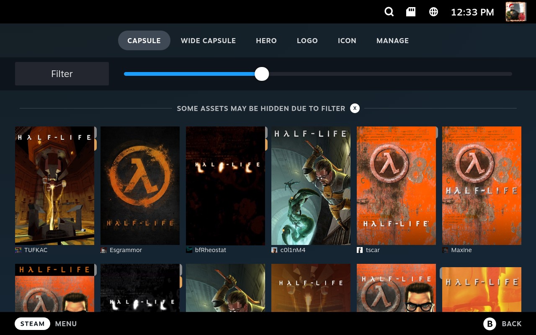Click tscar's avatar icon
Screen dimensions: 536x335
click(360, 250)
